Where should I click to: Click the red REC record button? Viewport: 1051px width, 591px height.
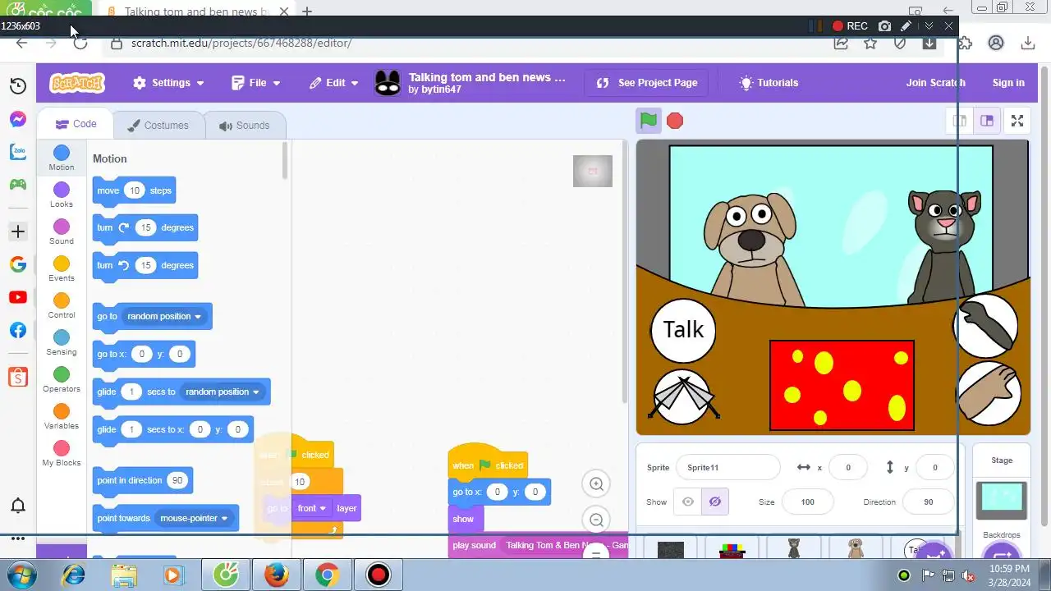coord(850,26)
